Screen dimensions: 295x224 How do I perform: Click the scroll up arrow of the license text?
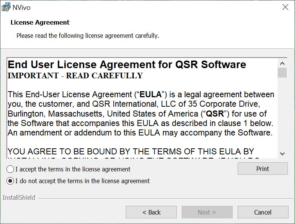(x=282, y=64)
